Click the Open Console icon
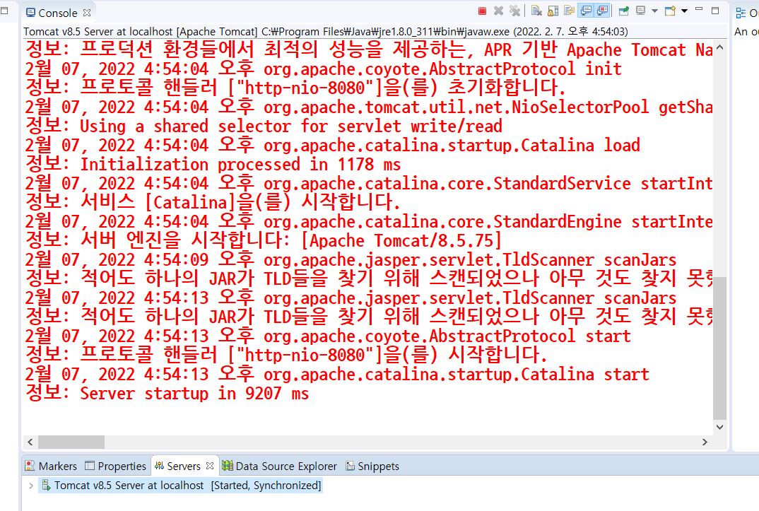The image size is (759, 511). [x=670, y=11]
